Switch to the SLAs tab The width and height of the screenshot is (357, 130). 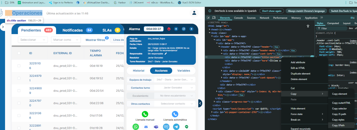(111, 30)
